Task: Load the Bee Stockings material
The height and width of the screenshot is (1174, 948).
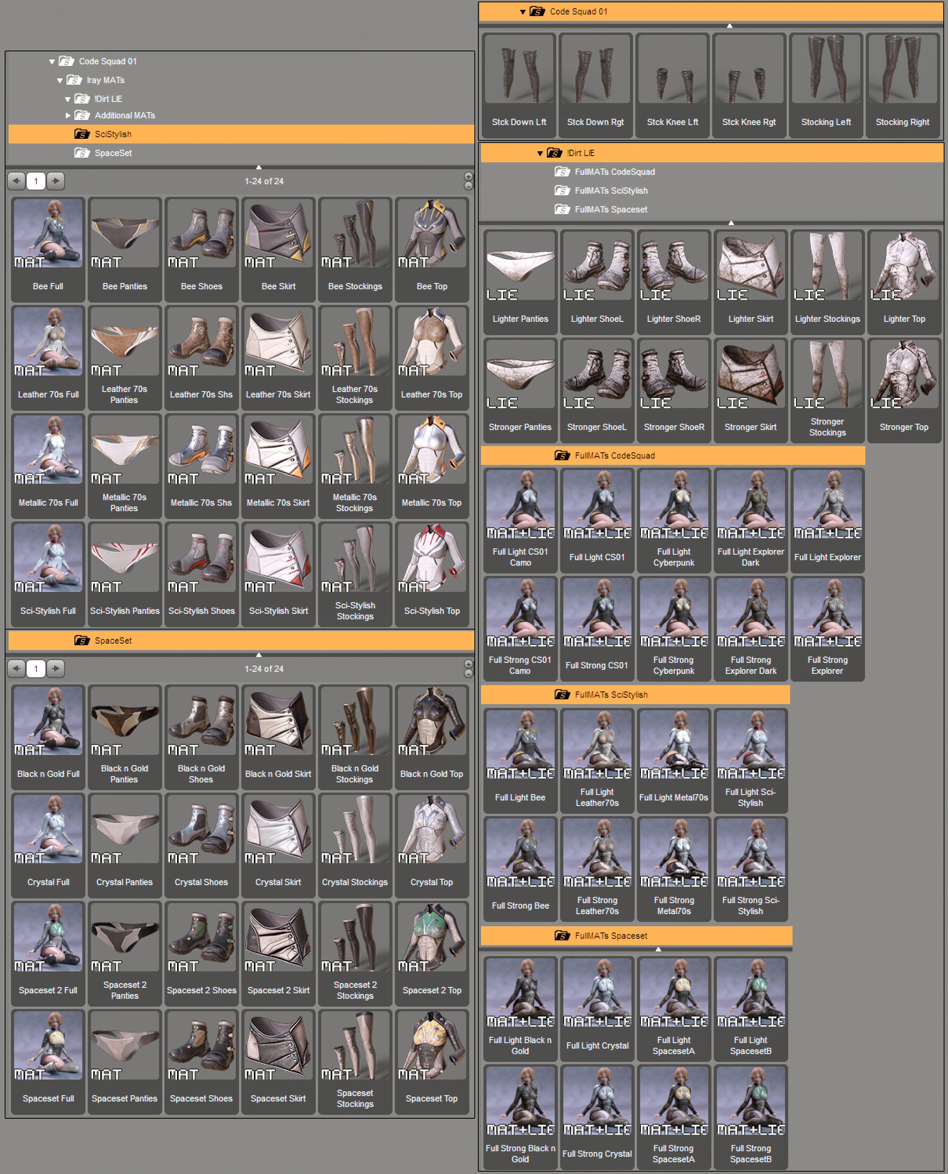Action: tap(355, 249)
